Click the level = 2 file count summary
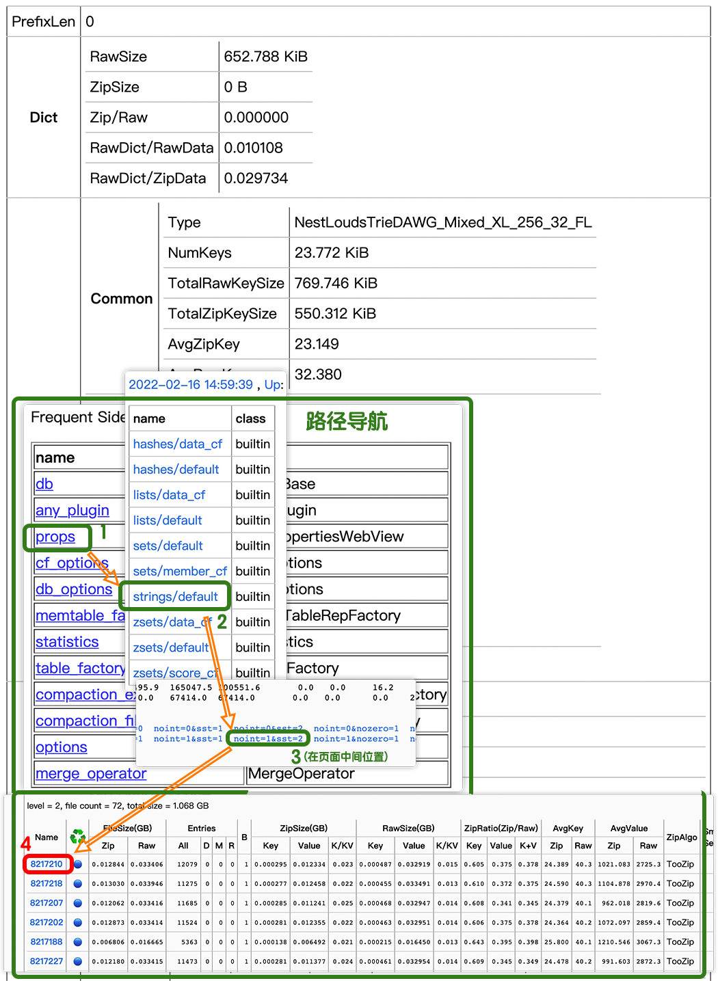Image resolution: width=718 pixels, height=981 pixels. (118, 806)
